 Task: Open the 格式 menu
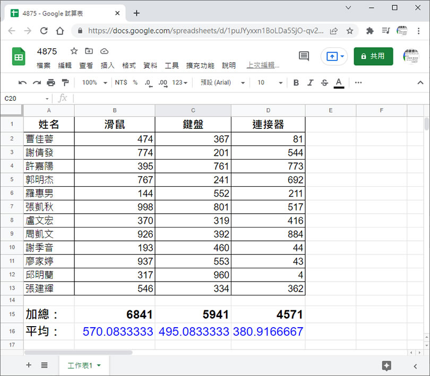129,66
